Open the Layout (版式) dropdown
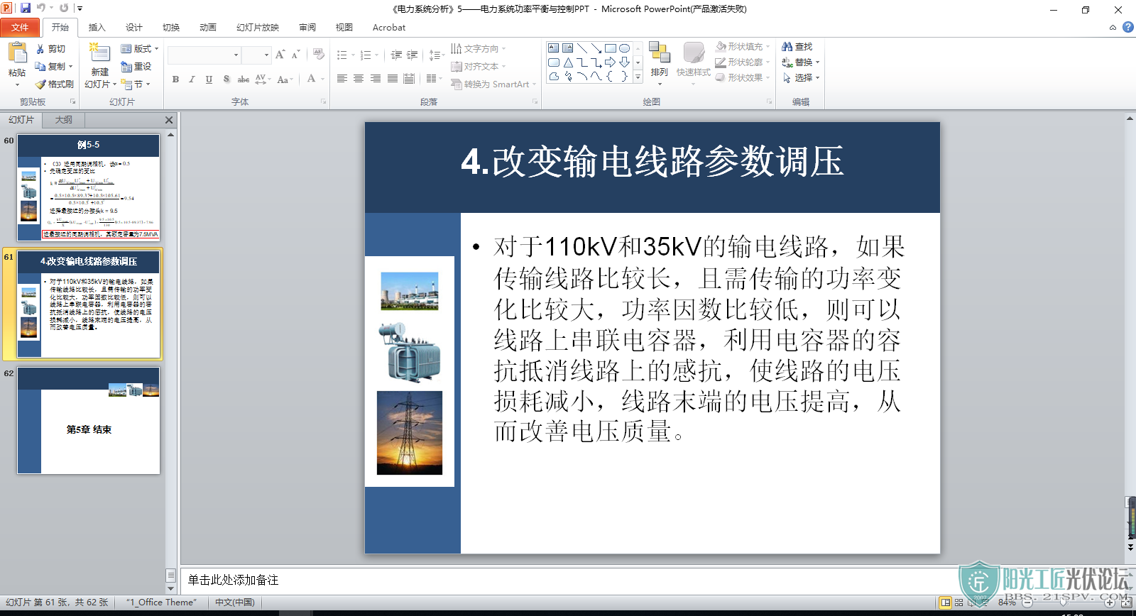The width and height of the screenshot is (1136, 616). tap(140, 48)
